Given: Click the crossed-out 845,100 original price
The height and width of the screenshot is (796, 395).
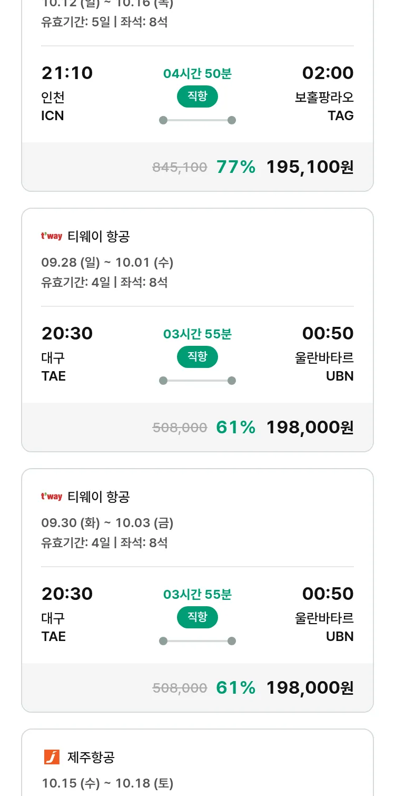Looking at the screenshot, I should (180, 168).
